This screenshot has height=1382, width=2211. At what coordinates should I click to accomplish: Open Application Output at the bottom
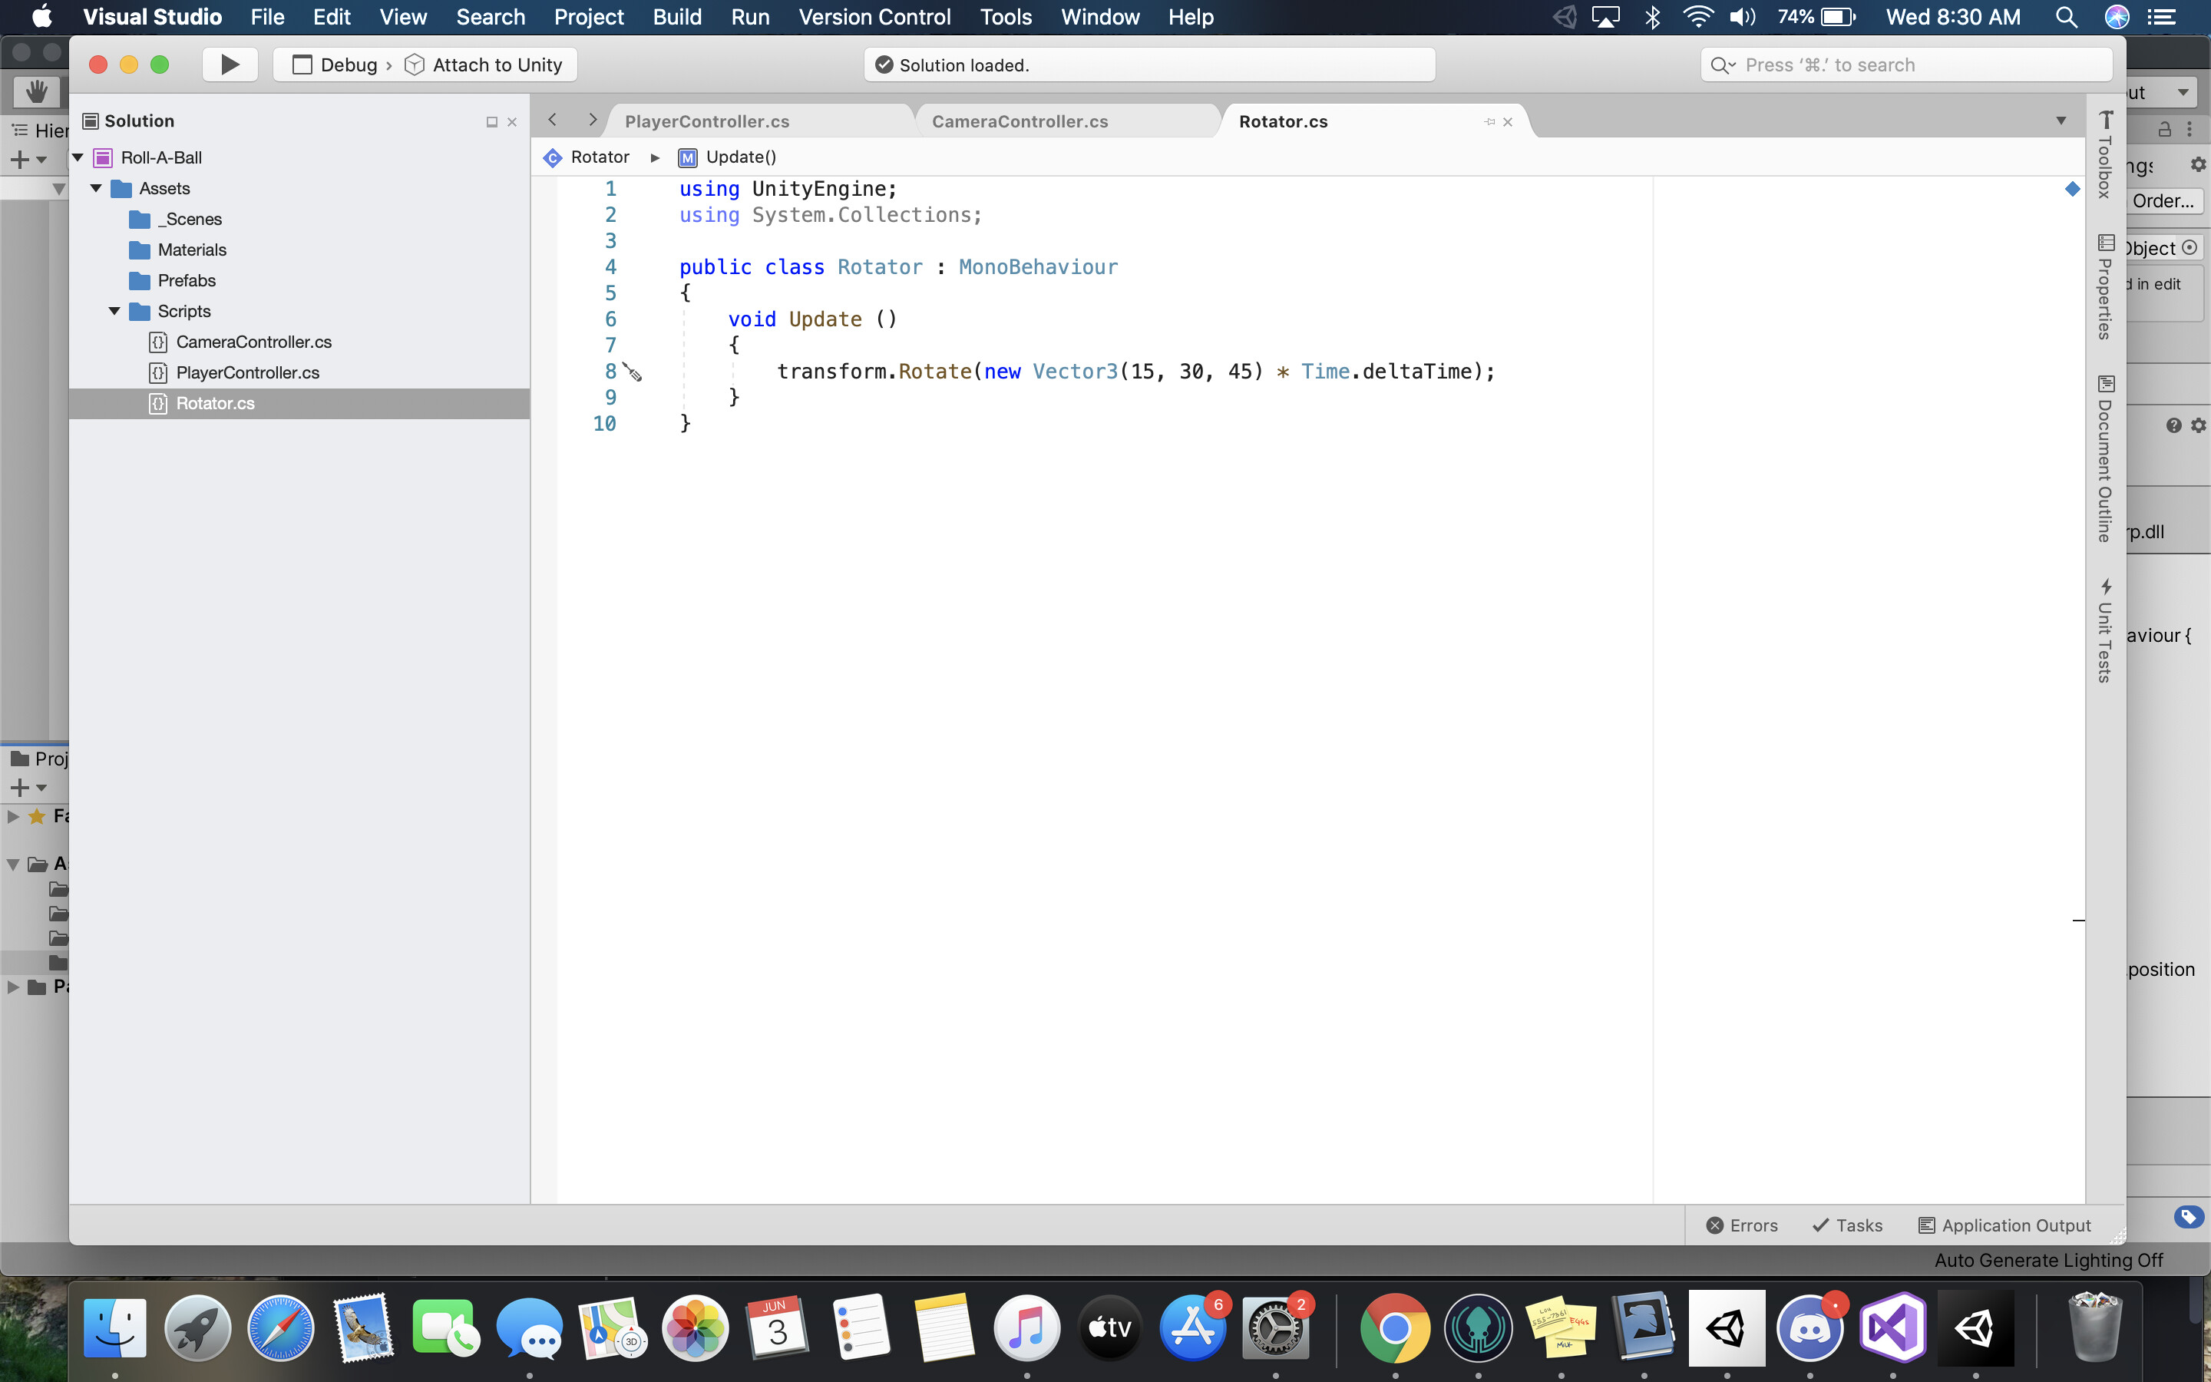pyautogui.click(x=2004, y=1225)
